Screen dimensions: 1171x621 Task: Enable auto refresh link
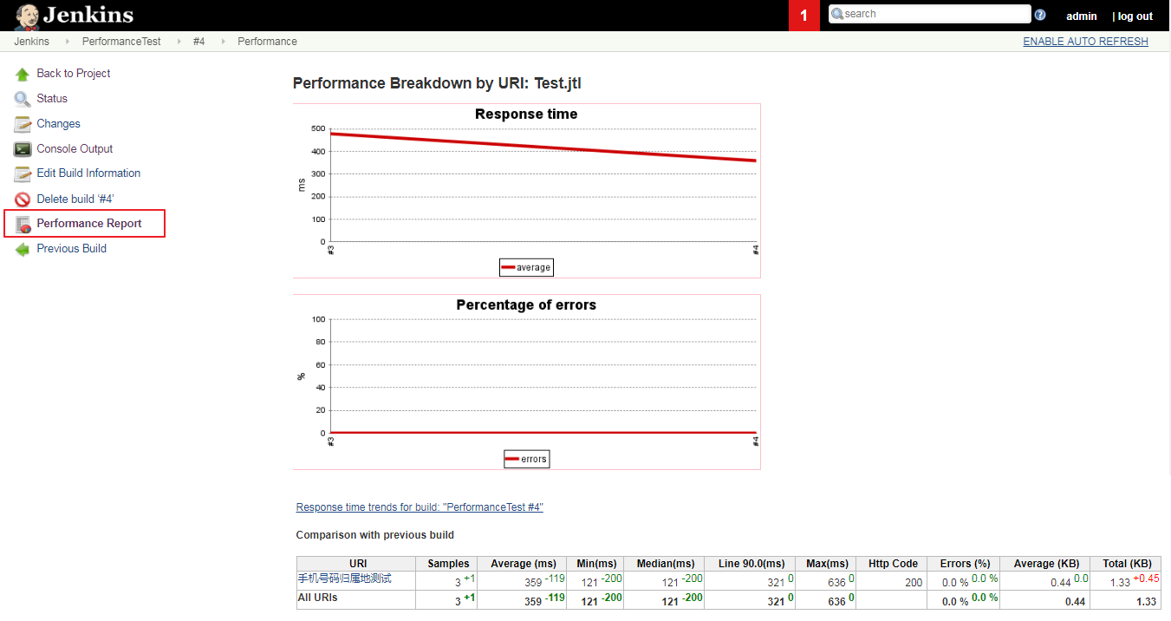pos(1085,42)
